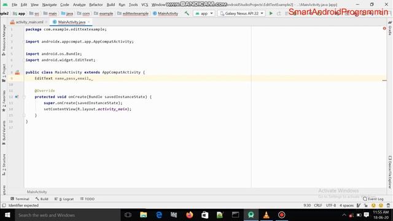Open the Logcat tool window

tap(64, 199)
